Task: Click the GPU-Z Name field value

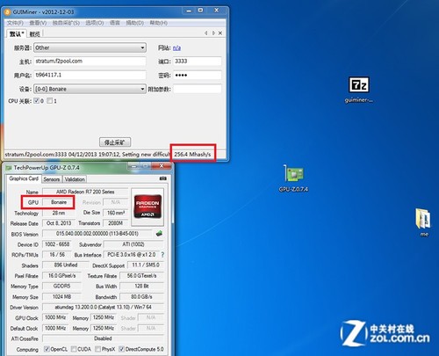Action: click(x=85, y=192)
